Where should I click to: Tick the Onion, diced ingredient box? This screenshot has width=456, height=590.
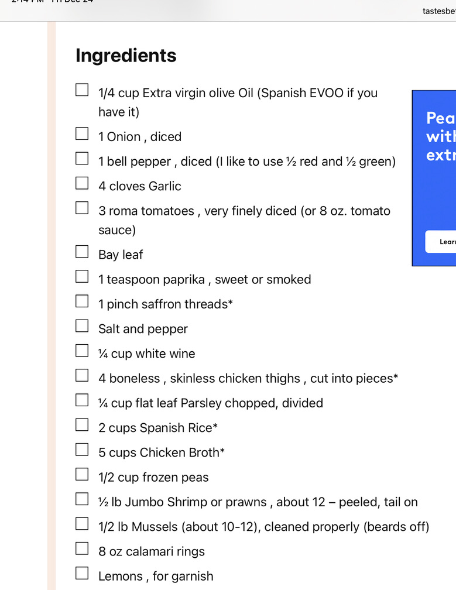point(82,134)
